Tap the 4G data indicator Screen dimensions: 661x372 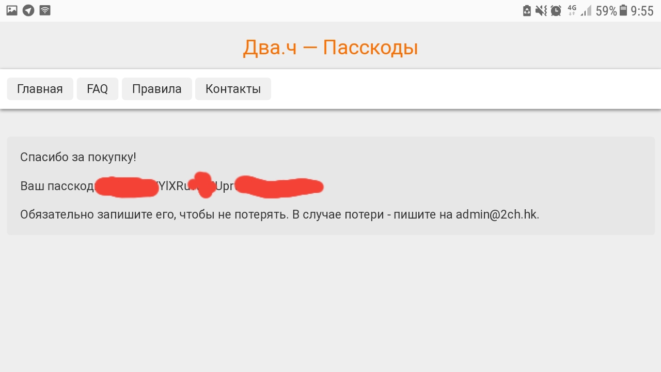click(572, 10)
